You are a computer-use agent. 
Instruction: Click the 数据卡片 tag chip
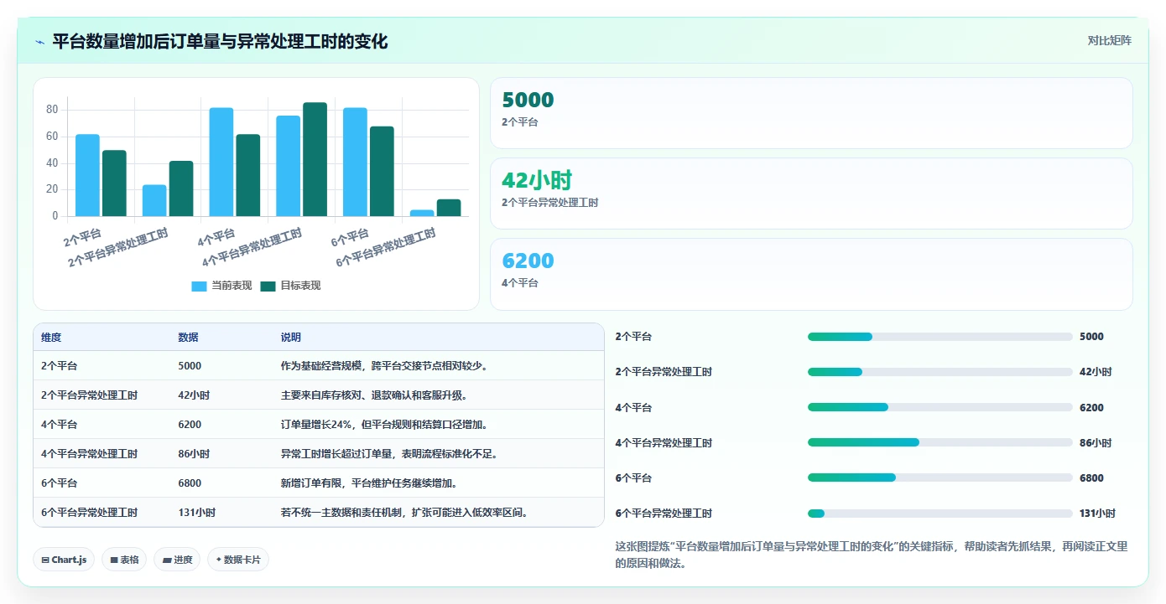(238, 560)
